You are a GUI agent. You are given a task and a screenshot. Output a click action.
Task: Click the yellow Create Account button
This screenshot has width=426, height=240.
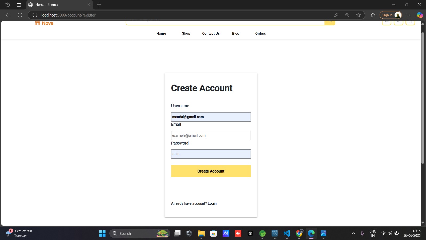pos(211,171)
